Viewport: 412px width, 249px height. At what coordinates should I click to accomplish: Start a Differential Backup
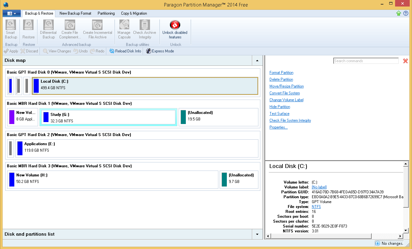48,29
